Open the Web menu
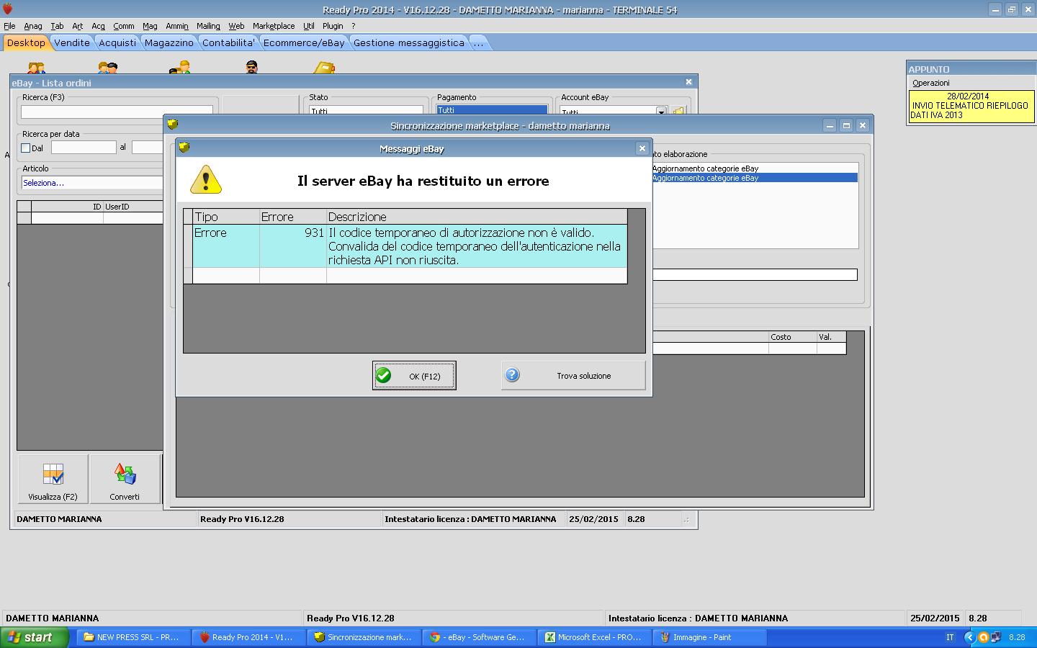Image resolution: width=1037 pixels, height=648 pixels. pos(236,26)
